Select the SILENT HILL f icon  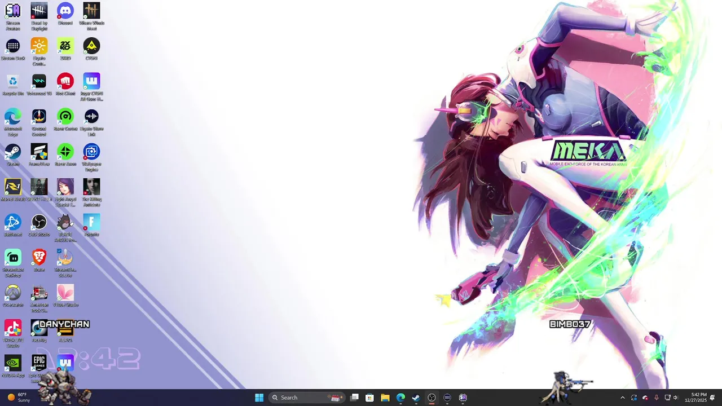click(x=39, y=190)
